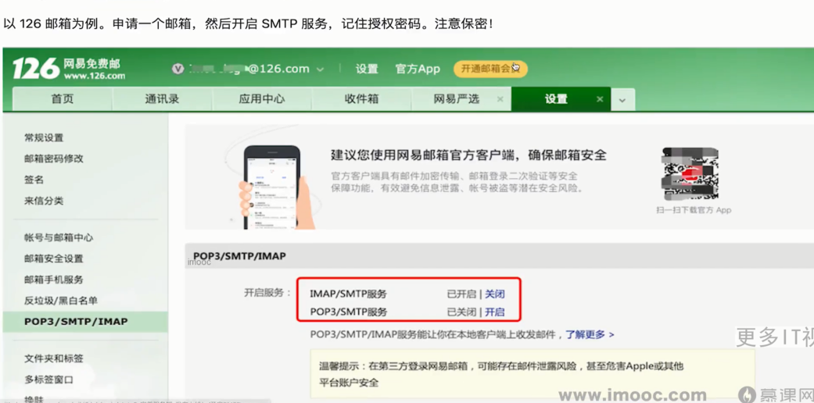
Task: Click the 已开启 status text
Action: (461, 294)
